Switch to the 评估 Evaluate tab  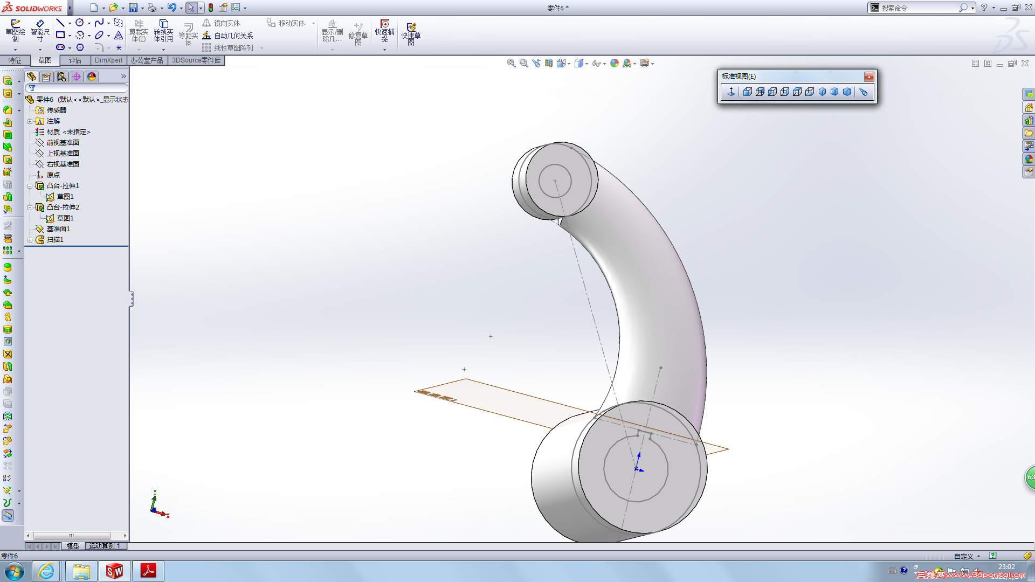point(75,60)
